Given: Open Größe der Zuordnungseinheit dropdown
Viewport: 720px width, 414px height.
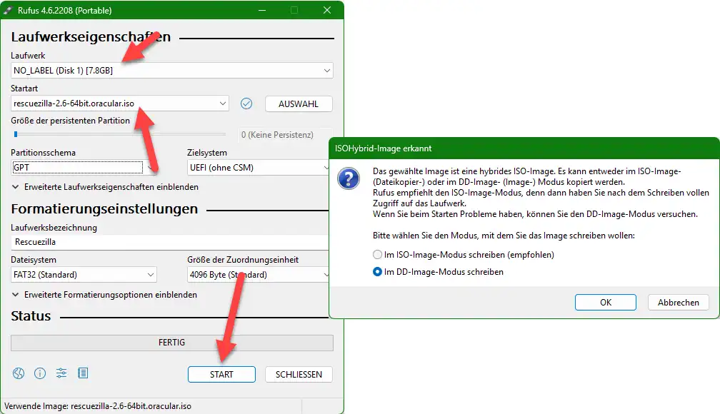Looking at the screenshot, I should (259, 275).
